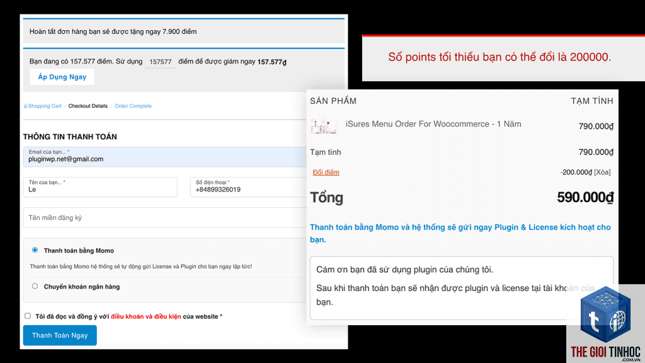Click the Cảm ơn bạn thank-you message
The width and height of the screenshot is (645, 363).
coord(404,270)
